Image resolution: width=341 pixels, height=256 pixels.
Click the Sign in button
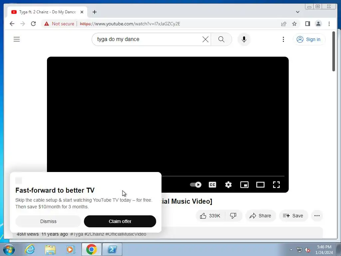tap(309, 39)
